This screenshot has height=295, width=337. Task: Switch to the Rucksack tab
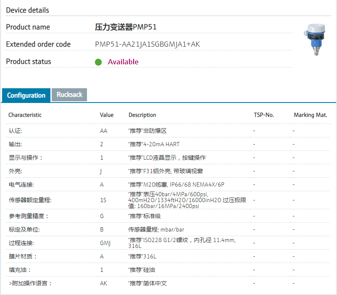click(x=69, y=95)
